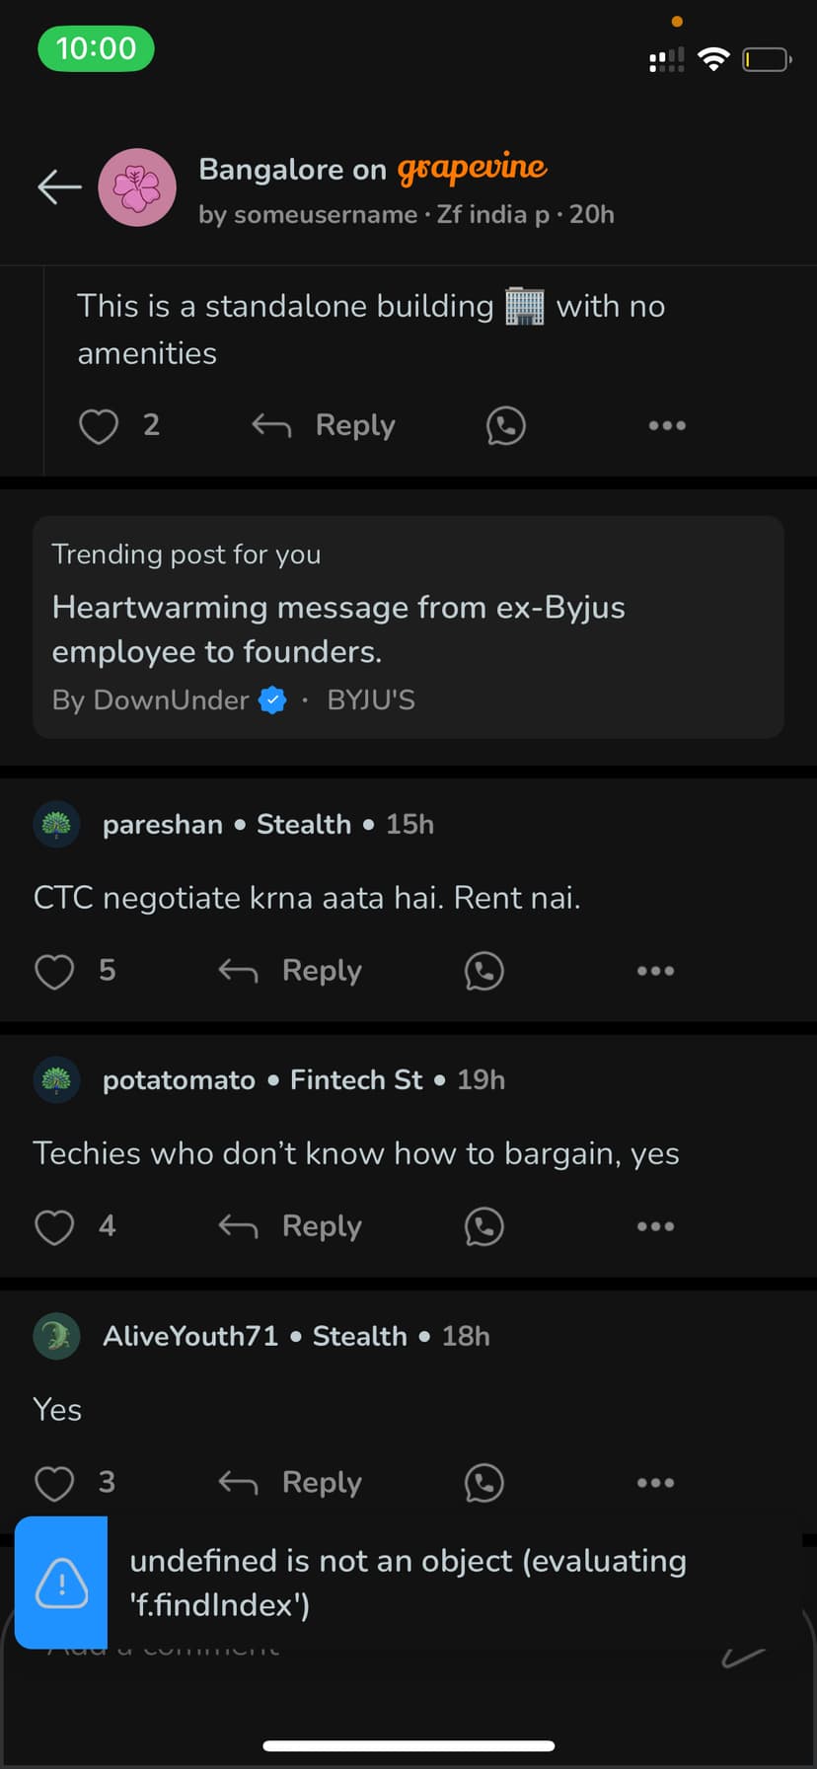
Task: Share standalone building comment via WhatsApp
Action: tap(505, 426)
